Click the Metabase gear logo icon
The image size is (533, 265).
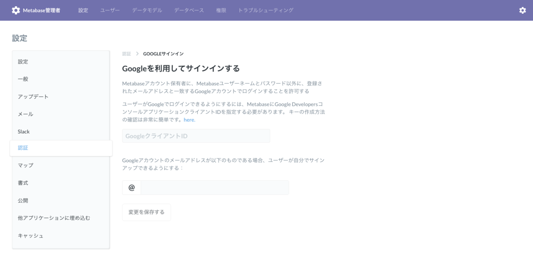(16, 10)
